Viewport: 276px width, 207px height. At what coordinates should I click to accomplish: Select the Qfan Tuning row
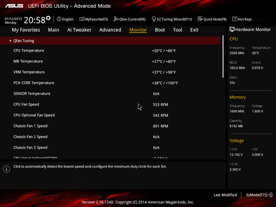click(x=110, y=41)
